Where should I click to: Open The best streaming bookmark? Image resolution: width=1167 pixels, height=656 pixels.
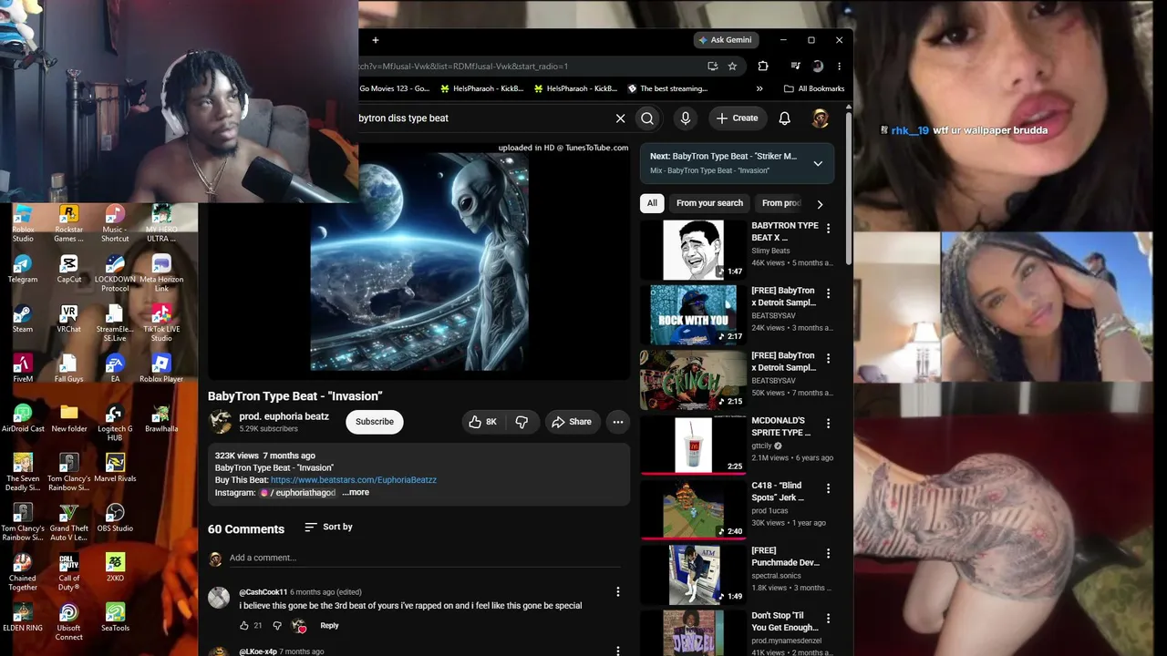[667, 89]
